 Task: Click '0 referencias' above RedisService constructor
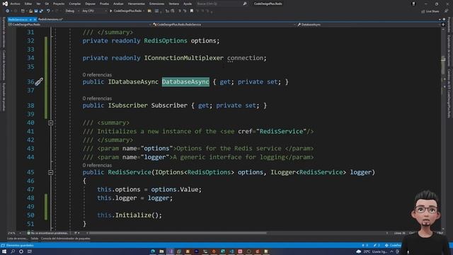97,165
